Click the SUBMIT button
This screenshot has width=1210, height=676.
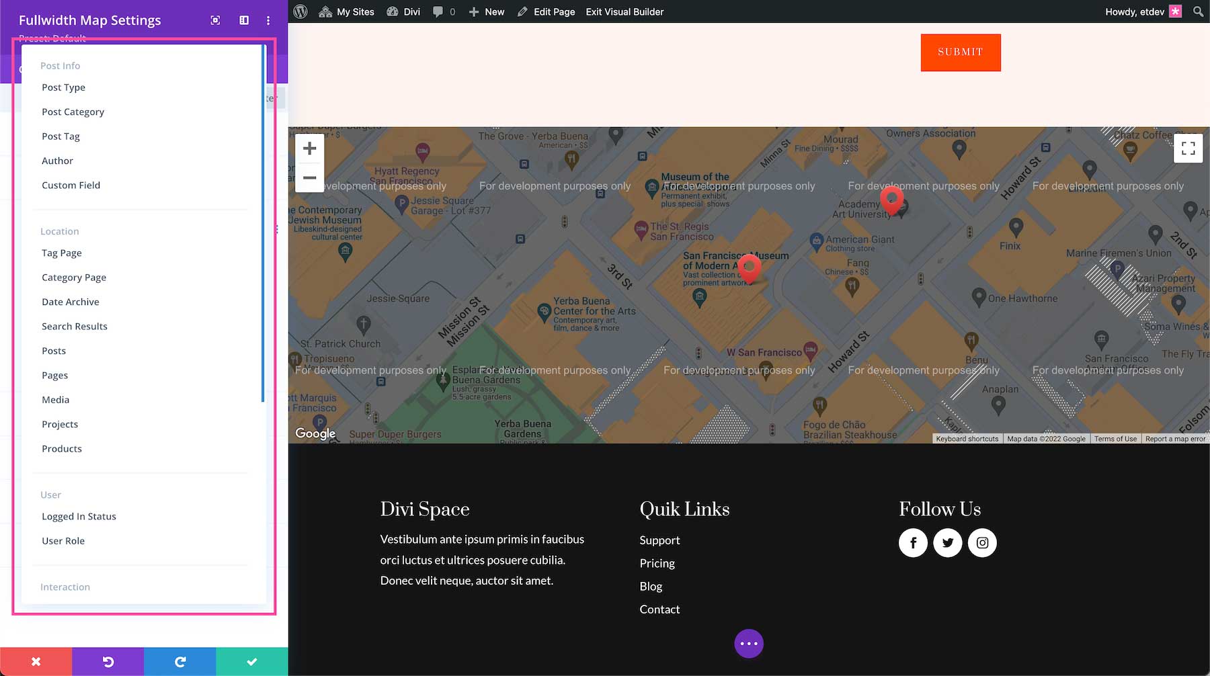coord(960,52)
